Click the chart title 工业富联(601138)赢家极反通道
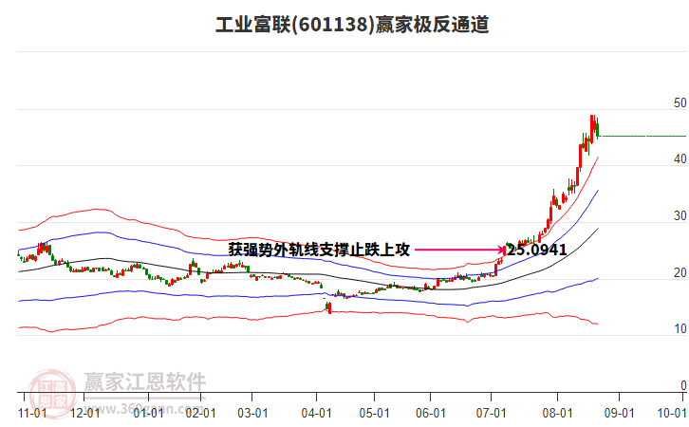Image resolution: width=689 pixels, height=427 pixels. coord(352,25)
